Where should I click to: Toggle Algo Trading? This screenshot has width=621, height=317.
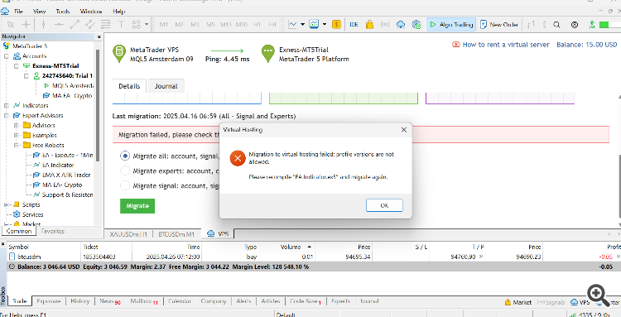451,25
